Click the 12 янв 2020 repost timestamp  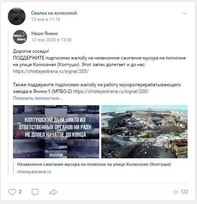51,40
